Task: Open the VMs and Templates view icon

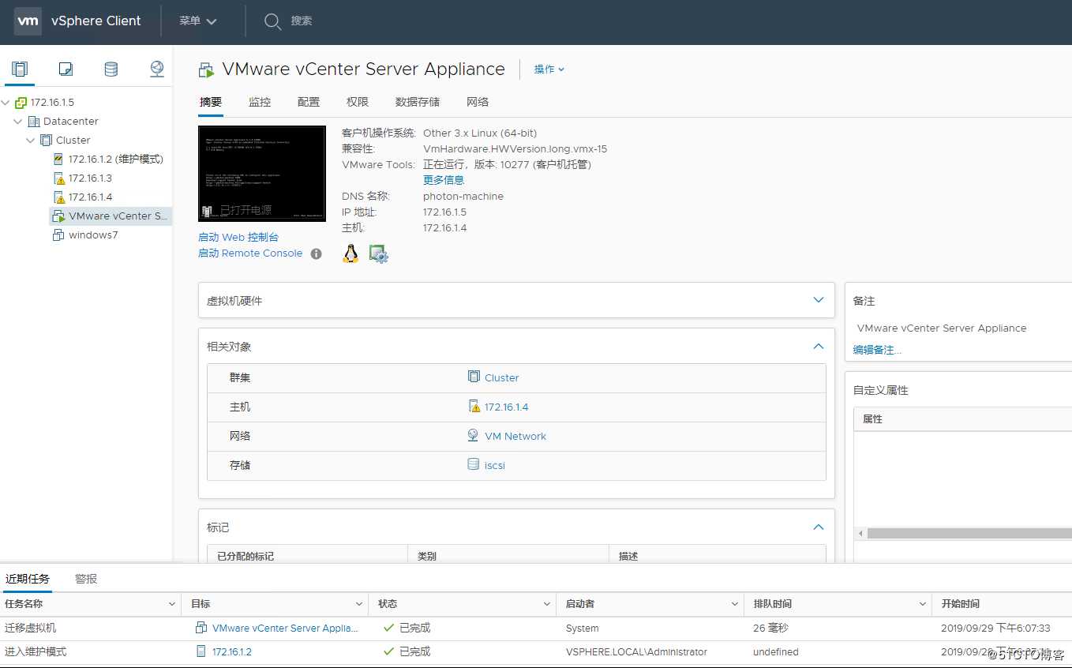Action: [66, 69]
